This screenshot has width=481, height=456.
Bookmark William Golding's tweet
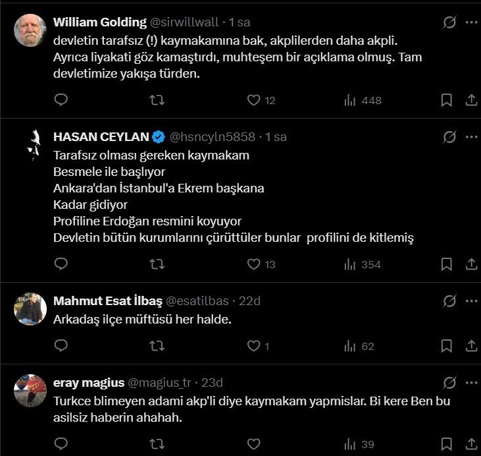(x=446, y=100)
